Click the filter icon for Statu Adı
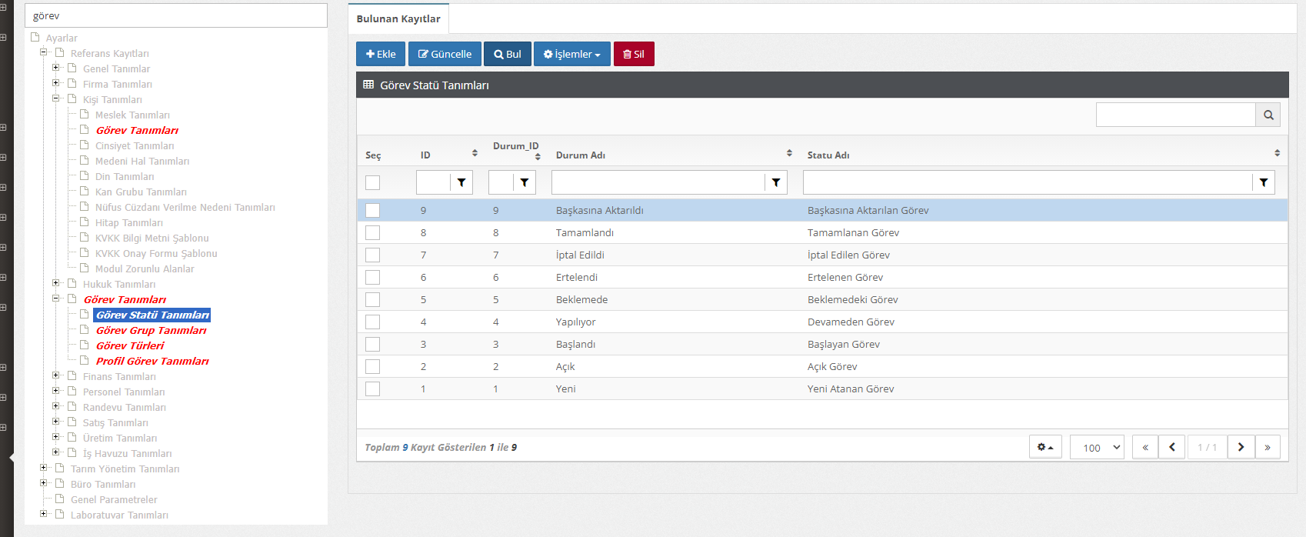The width and height of the screenshot is (1306, 537). click(x=1263, y=182)
